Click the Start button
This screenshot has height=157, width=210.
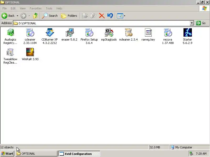(x=7, y=154)
